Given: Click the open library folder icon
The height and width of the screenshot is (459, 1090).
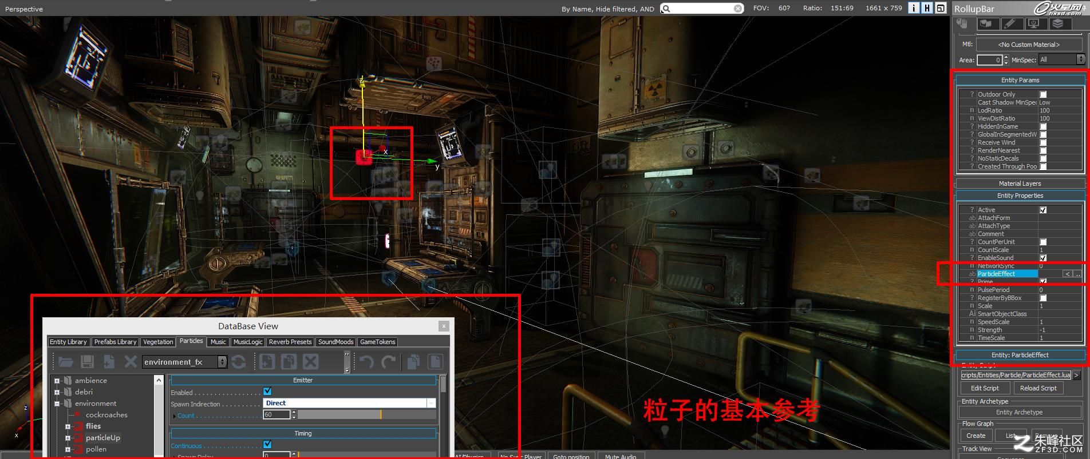Looking at the screenshot, I should pyautogui.click(x=65, y=361).
